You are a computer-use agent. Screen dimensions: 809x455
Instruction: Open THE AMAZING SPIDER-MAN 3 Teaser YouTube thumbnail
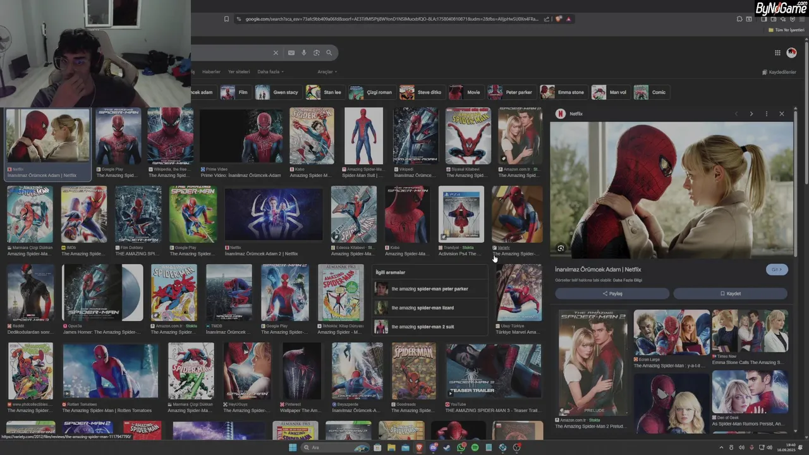pos(494,371)
